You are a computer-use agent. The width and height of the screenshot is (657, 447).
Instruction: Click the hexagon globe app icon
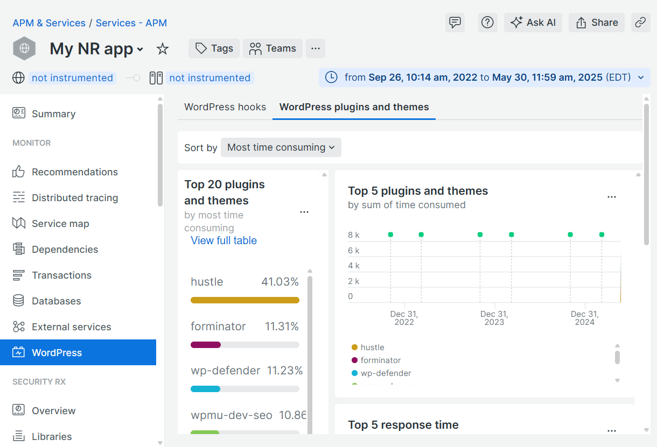24,48
